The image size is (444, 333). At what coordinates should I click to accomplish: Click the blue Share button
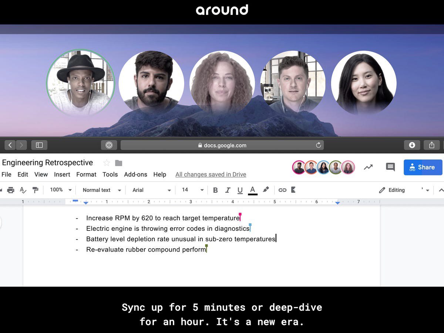(x=423, y=167)
